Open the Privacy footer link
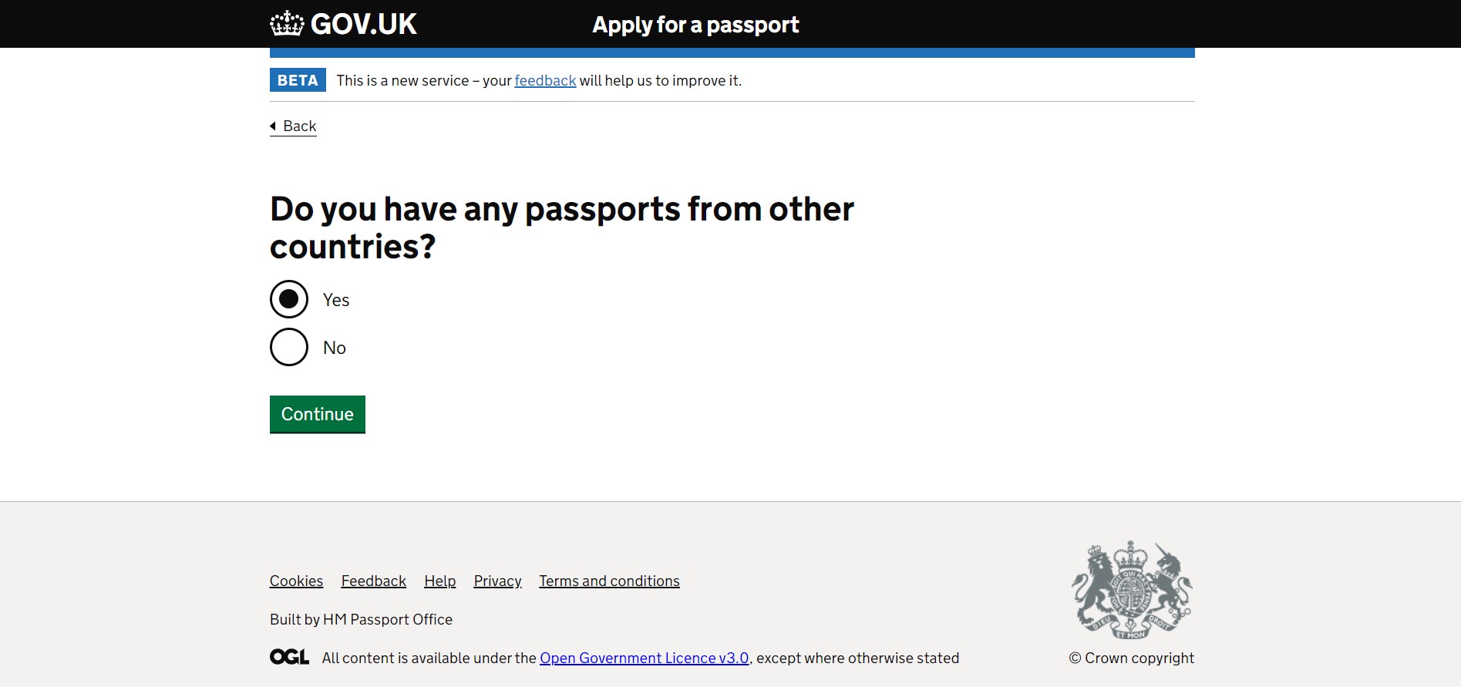 tap(497, 581)
